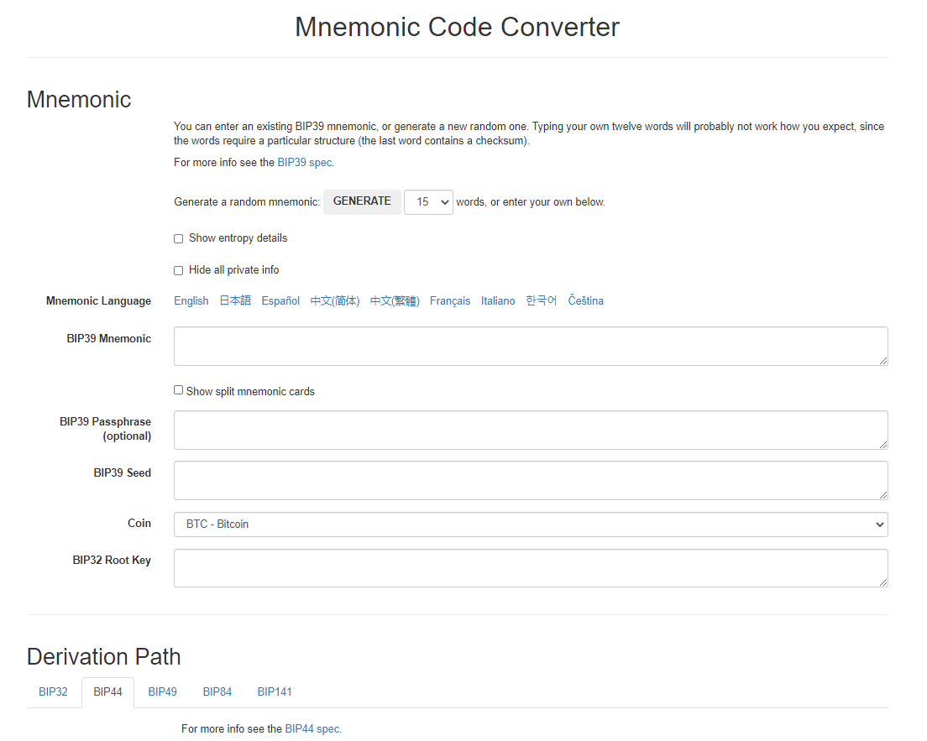Viewport: 927px width, 741px height.
Task: Click the GENERATE button
Action: (x=362, y=201)
